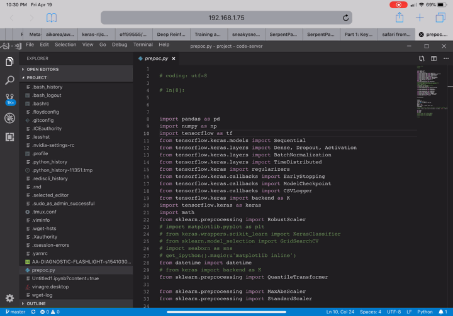This screenshot has height=316, width=453.
Task: Open the editor More Actions ellipsis menu
Action: coord(446,58)
